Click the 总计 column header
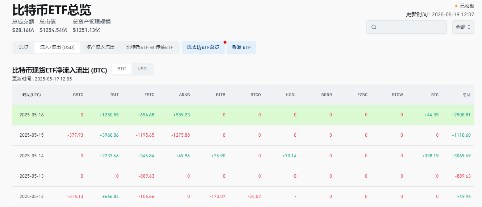This screenshot has width=482, height=207. click(466, 95)
